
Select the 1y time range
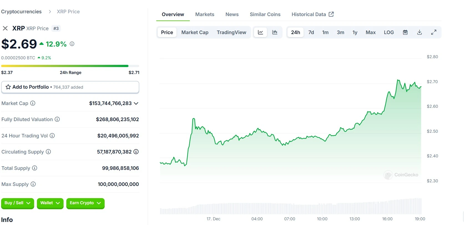tap(355, 32)
